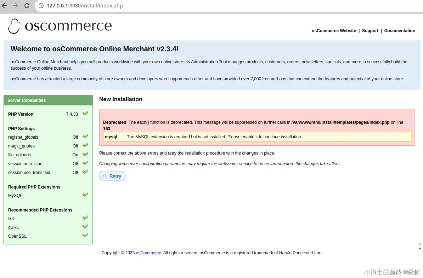423x278 pixels.
Task: Click the italic webserver configuration note
Action: point(220,164)
